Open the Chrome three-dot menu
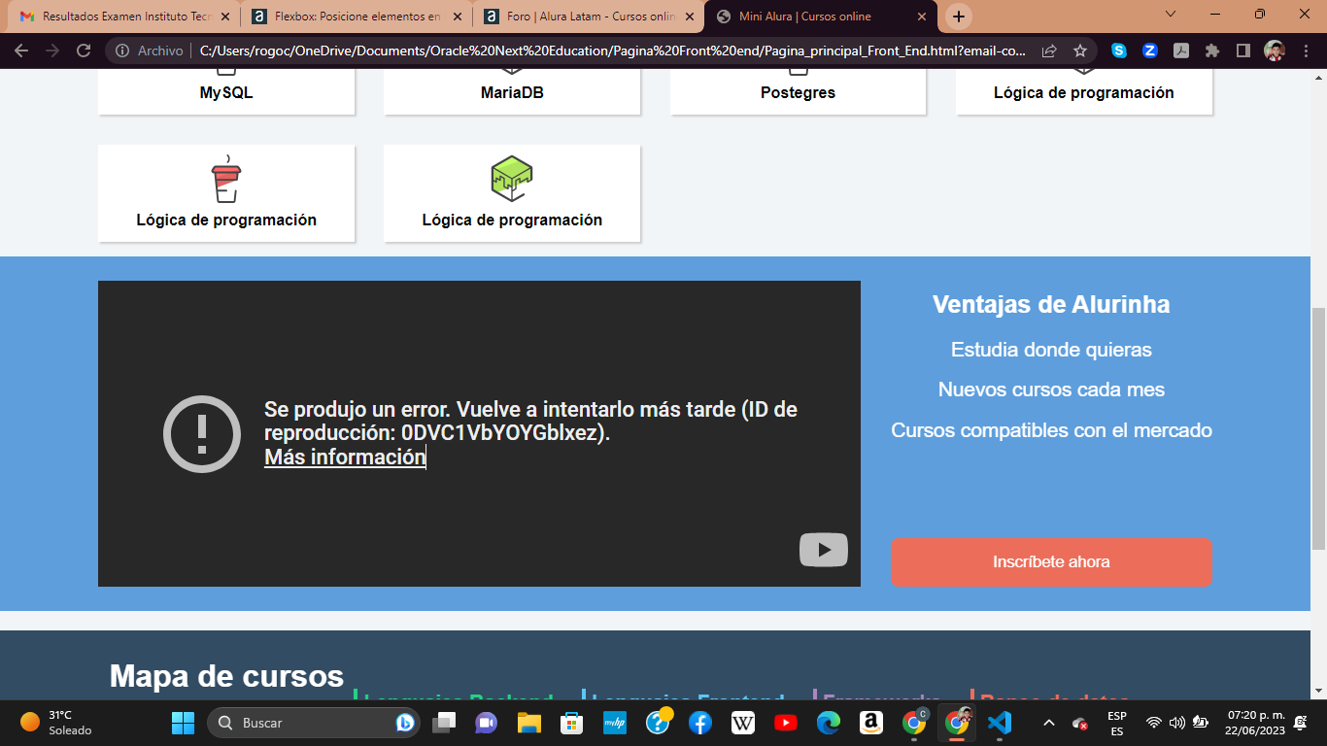 pyautogui.click(x=1305, y=51)
